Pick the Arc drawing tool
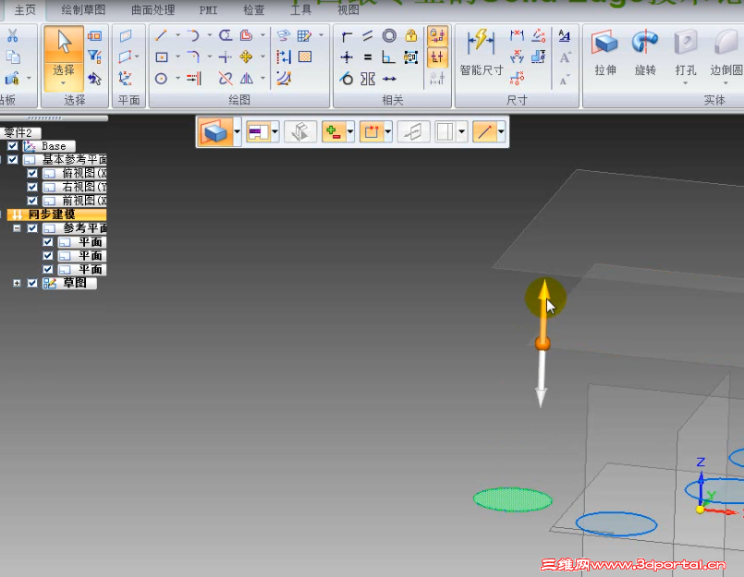 coord(192,35)
